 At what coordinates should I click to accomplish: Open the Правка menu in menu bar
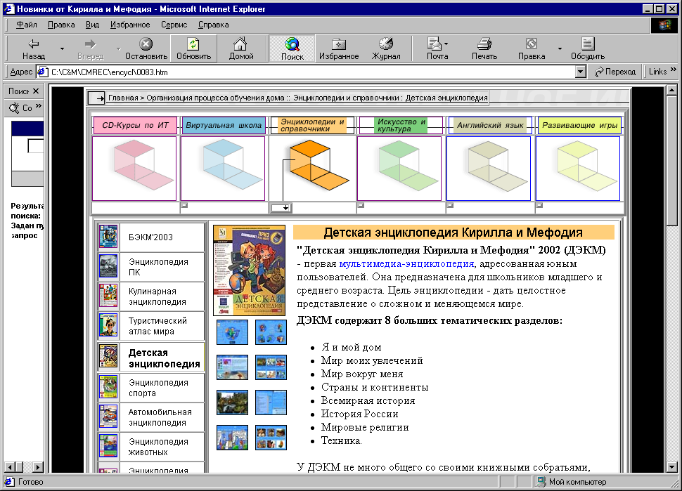click(61, 25)
